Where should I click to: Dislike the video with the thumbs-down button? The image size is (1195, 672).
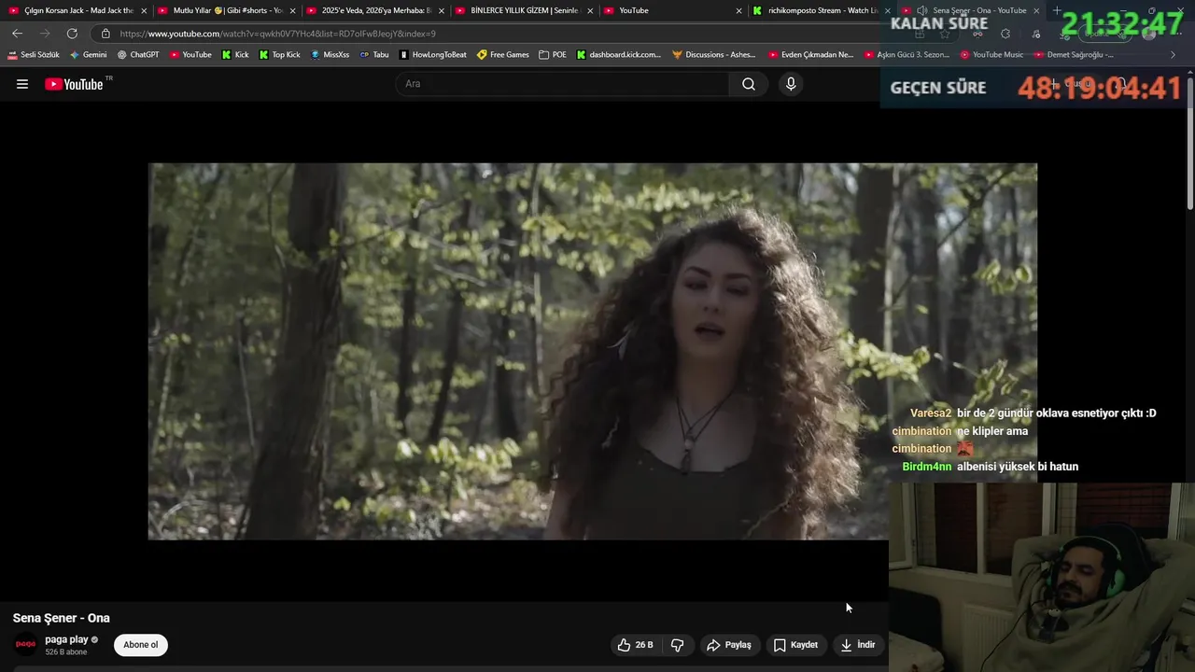pyautogui.click(x=678, y=645)
